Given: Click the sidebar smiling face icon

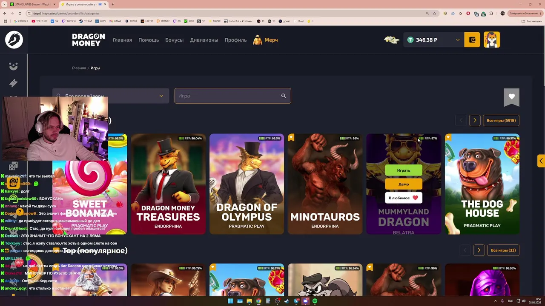Looking at the screenshot, I should [14, 66].
